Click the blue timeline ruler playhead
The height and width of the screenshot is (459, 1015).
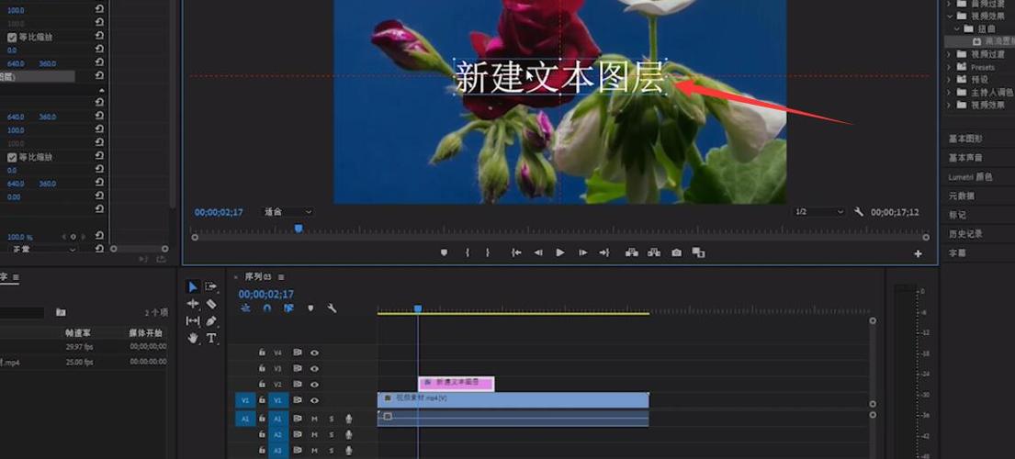point(418,309)
